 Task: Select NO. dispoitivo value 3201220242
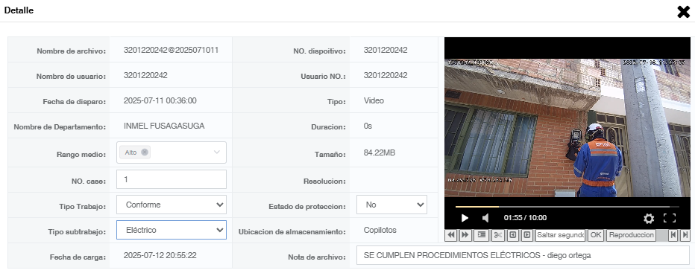[x=386, y=50]
